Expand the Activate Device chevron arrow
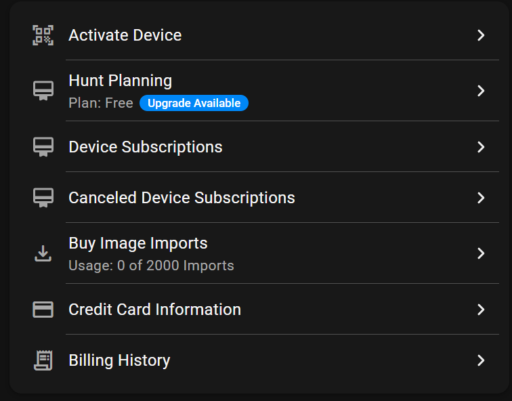 [481, 35]
